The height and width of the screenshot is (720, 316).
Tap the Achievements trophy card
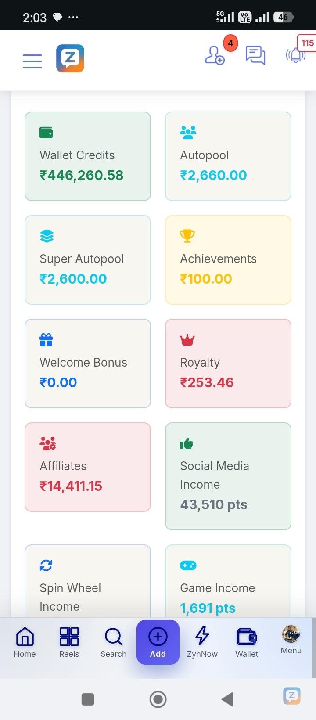point(228,260)
